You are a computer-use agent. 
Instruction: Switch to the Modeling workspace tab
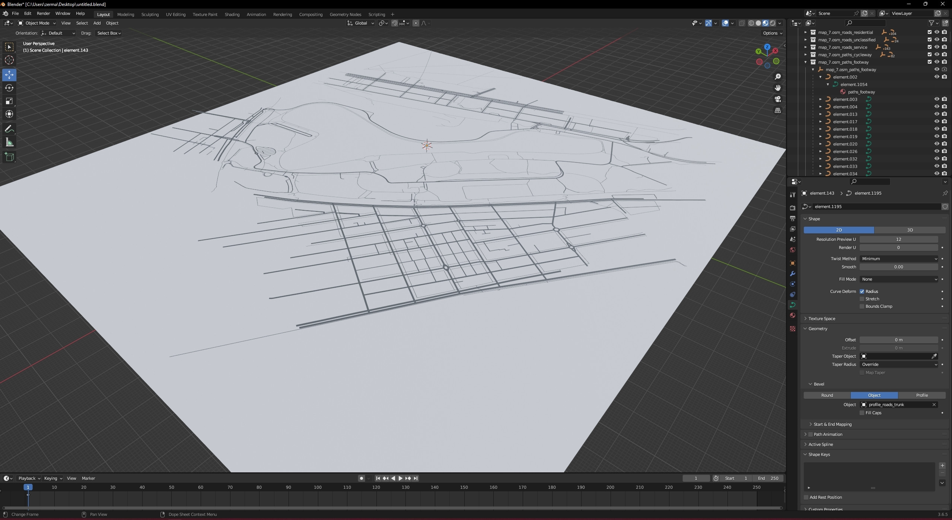(x=125, y=15)
